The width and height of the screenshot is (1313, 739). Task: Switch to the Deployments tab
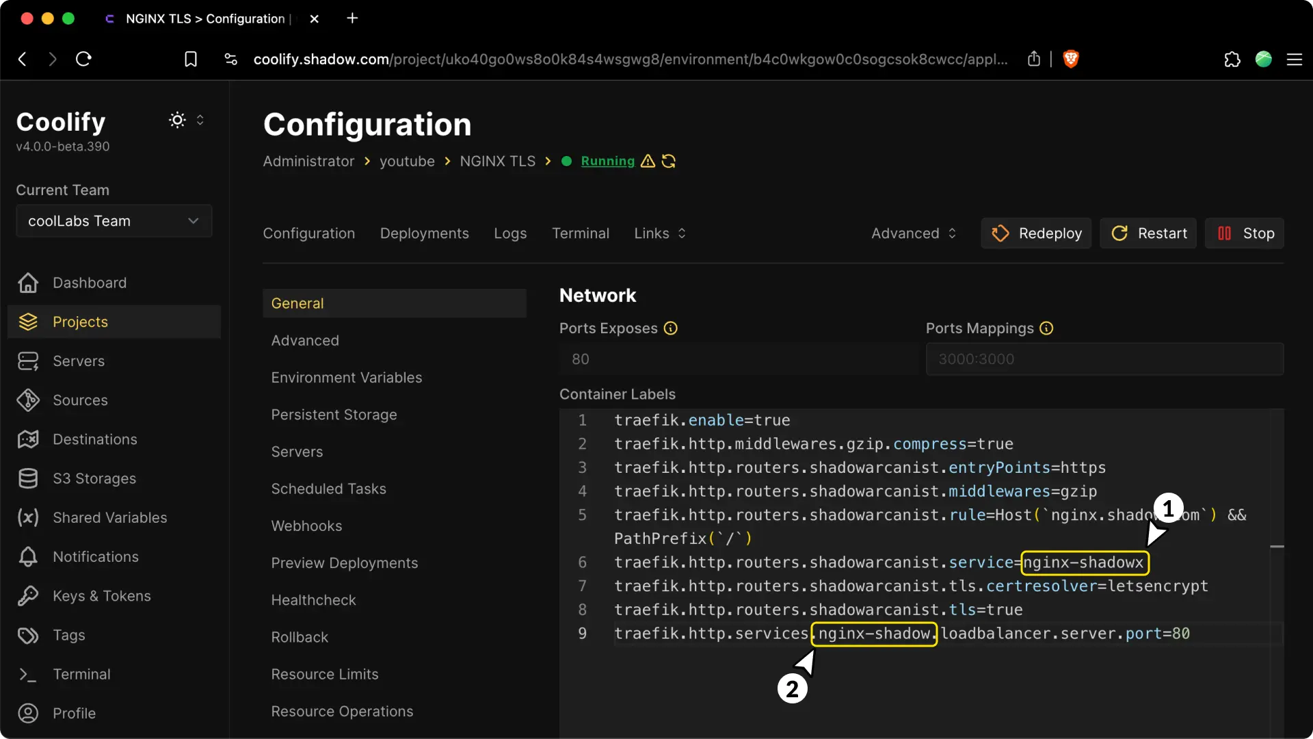(425, 233)
